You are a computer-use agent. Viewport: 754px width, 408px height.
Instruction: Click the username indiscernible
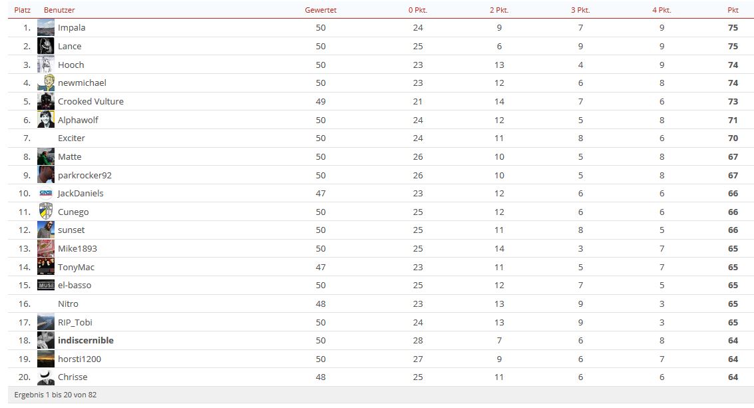86,340
